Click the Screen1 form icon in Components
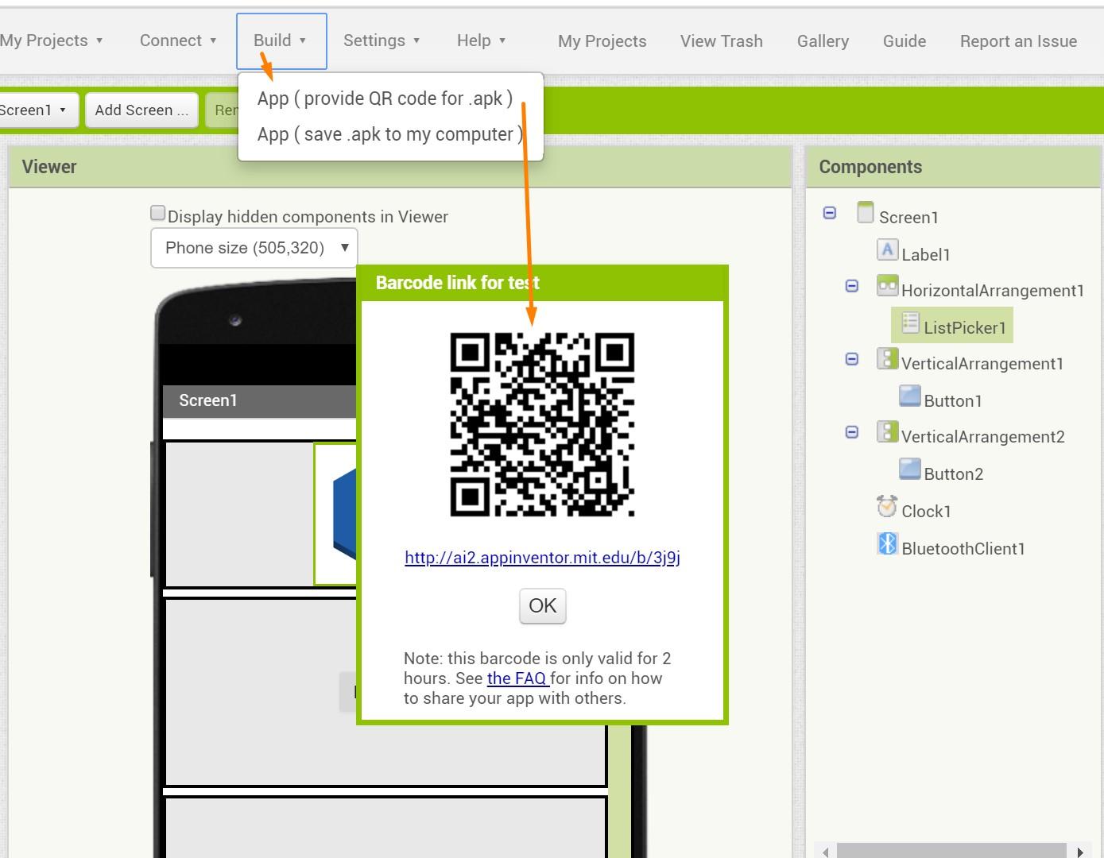1104x858 pixels. coord(866,213)
